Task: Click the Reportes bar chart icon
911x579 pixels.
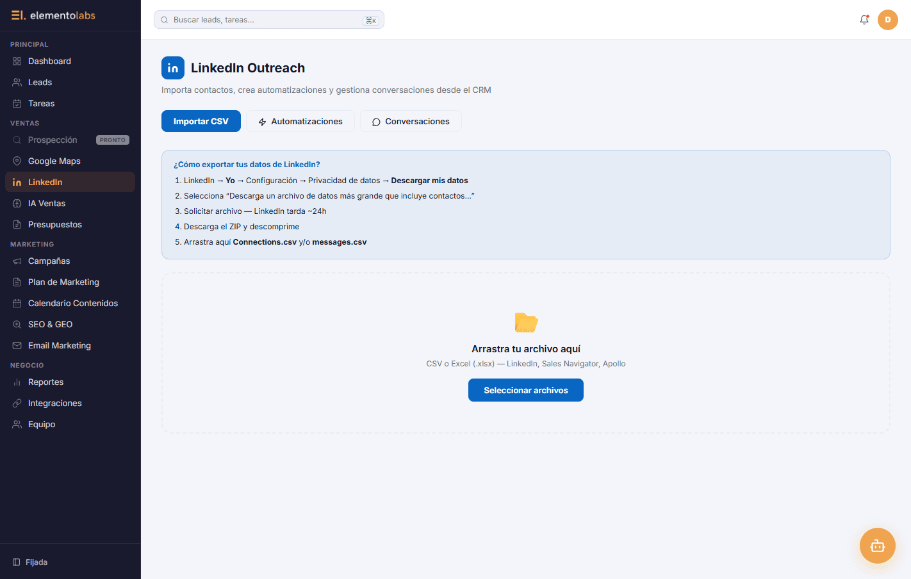Action: (x=17, y=382)
